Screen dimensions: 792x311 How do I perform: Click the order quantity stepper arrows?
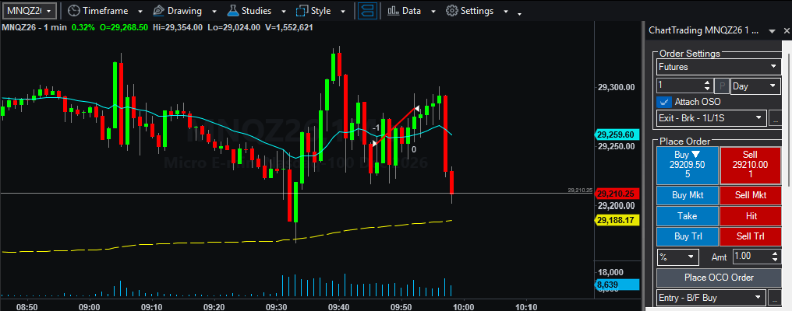pyautogui.click(x=707, y=86)
